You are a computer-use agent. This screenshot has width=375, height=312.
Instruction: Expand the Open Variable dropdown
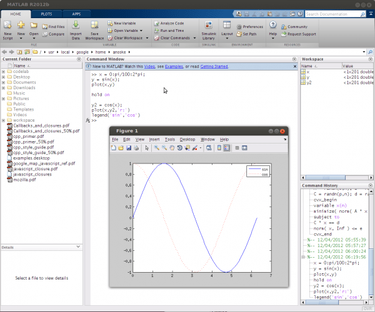141,31
